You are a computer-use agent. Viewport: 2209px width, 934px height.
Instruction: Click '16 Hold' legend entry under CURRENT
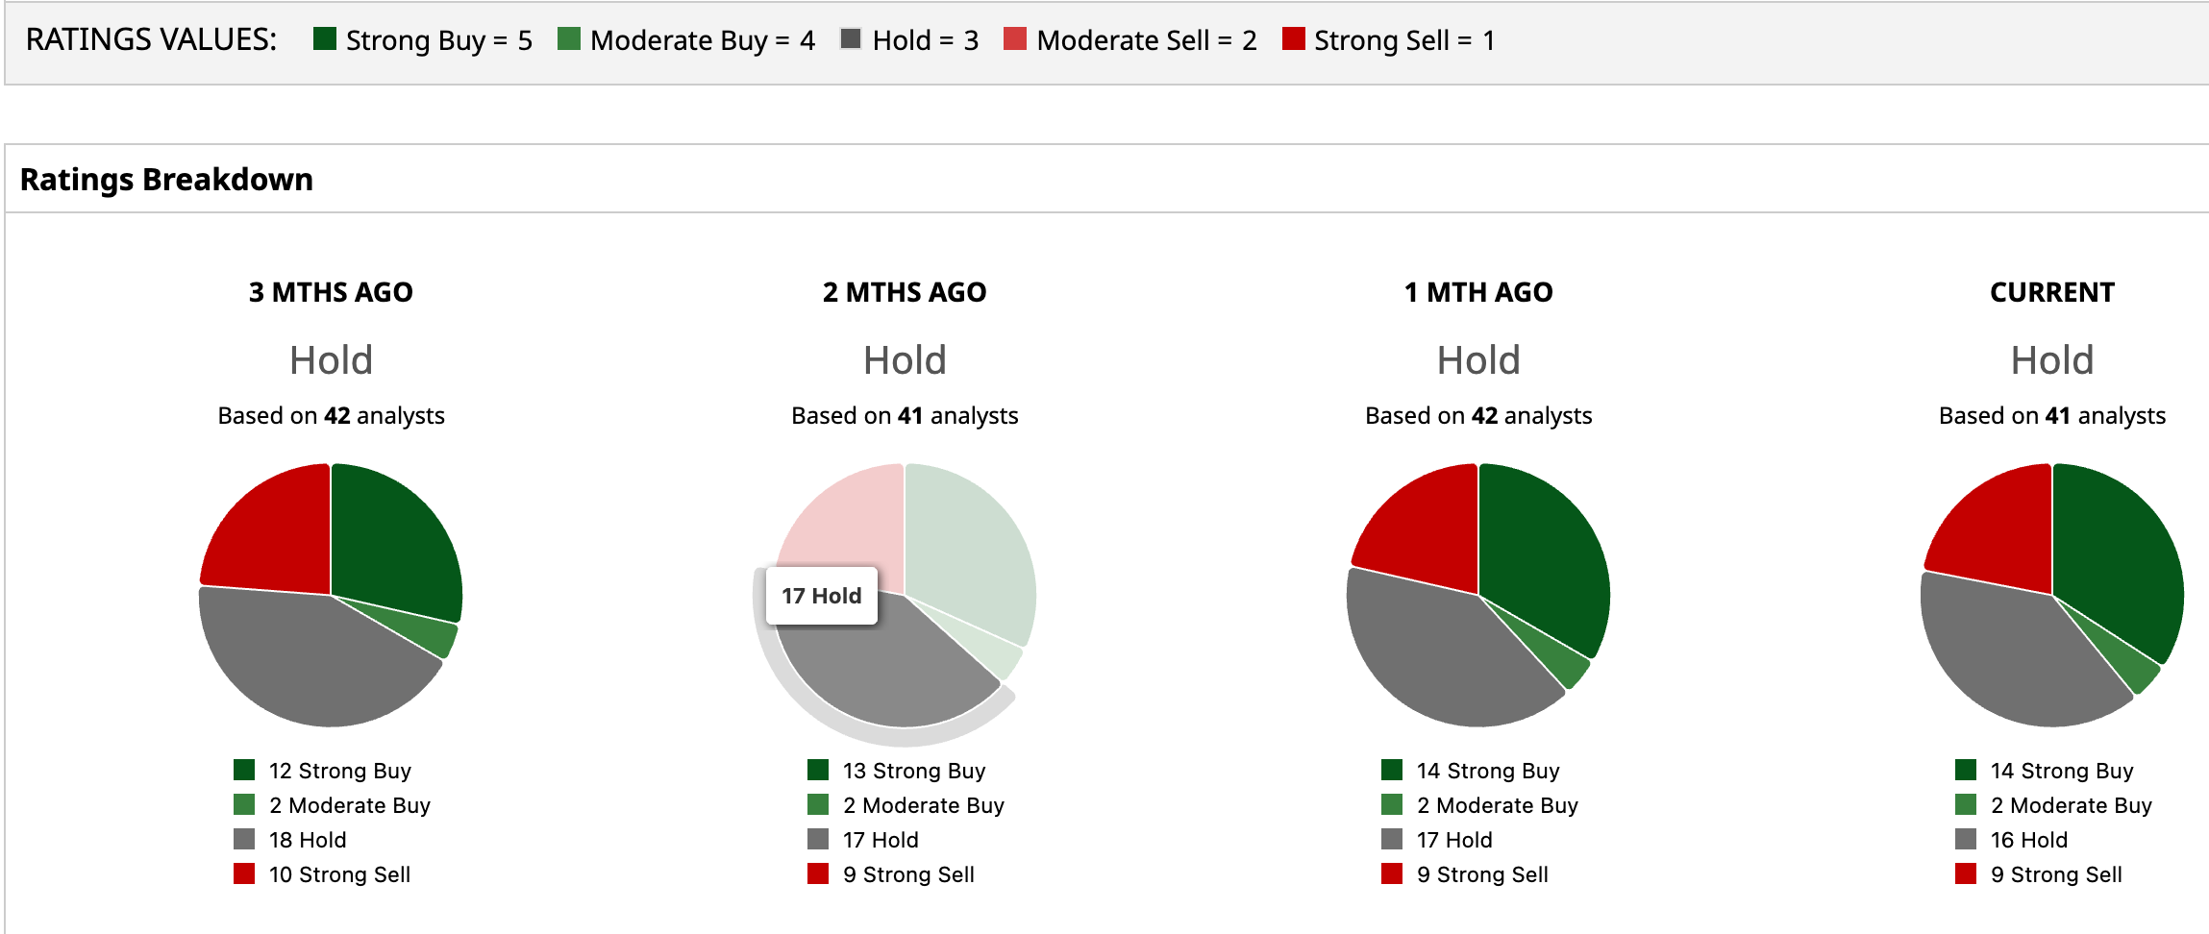coord(2028,840)
